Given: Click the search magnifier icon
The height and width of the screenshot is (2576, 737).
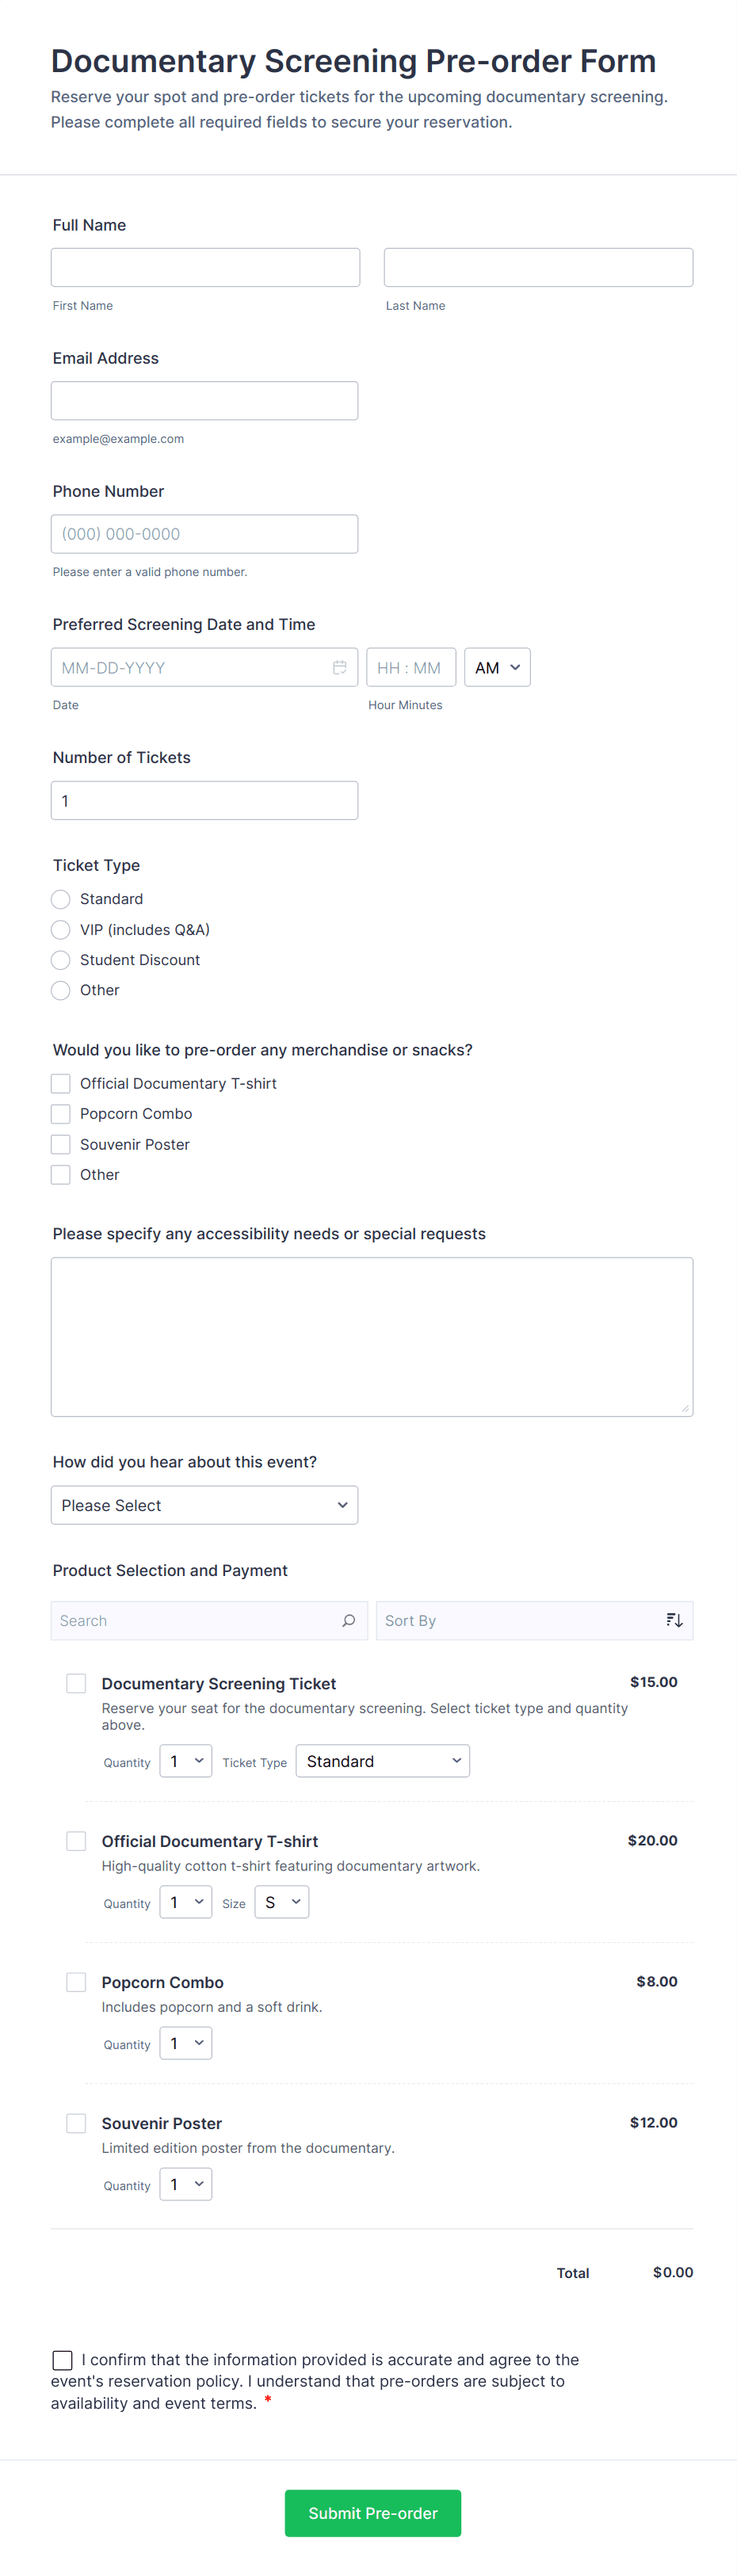Looking at the screenshot, I should [348, 1620].
